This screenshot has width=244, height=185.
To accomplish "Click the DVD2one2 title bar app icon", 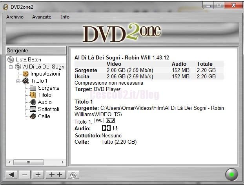I will [x=5, y=7].
